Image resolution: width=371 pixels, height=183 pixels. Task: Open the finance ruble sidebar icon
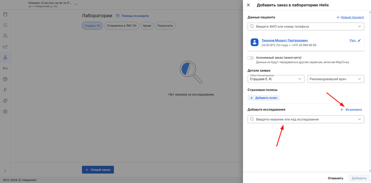click(x=5, y=90)
